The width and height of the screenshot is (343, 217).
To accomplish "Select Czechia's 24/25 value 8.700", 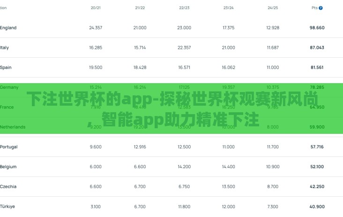I will click(273, 186).
